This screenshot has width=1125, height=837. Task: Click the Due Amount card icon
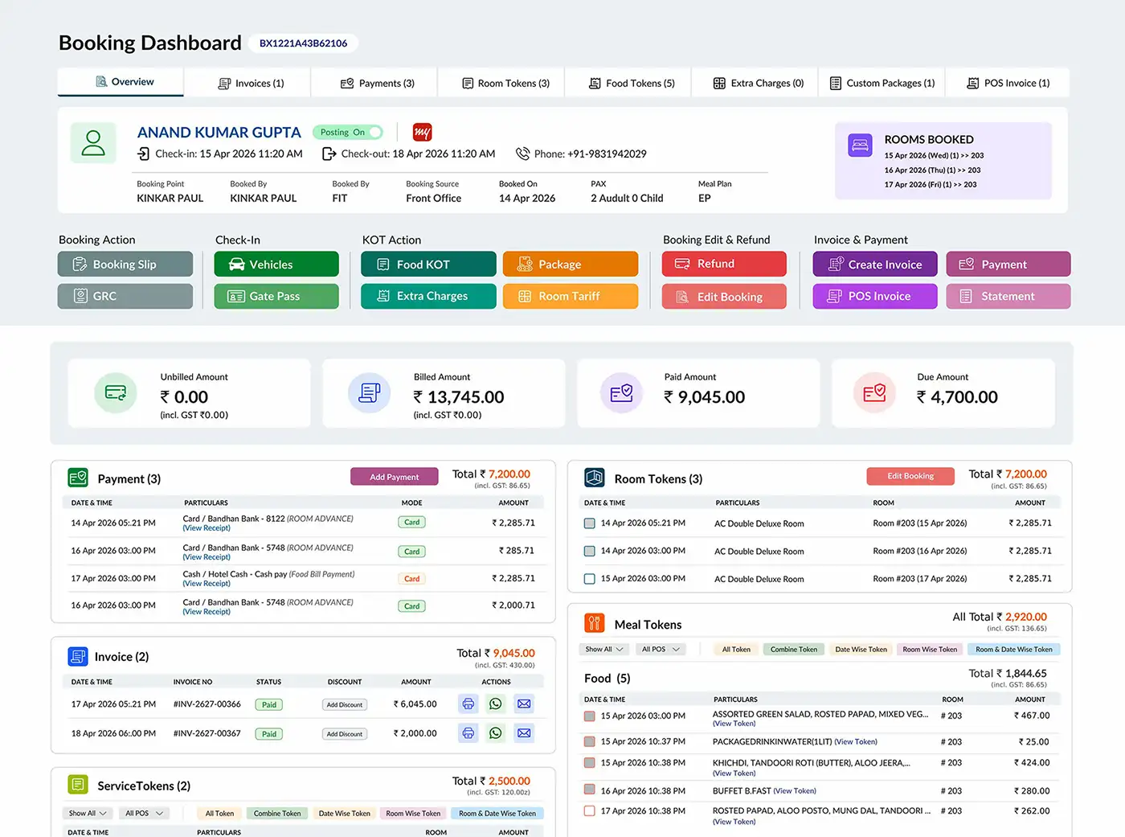(874, 393)
